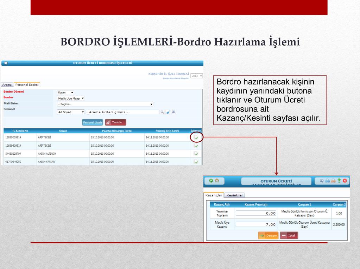
Task: Click Yevmiye Toplamı input showing 0,00
Action: coord(256,213)
